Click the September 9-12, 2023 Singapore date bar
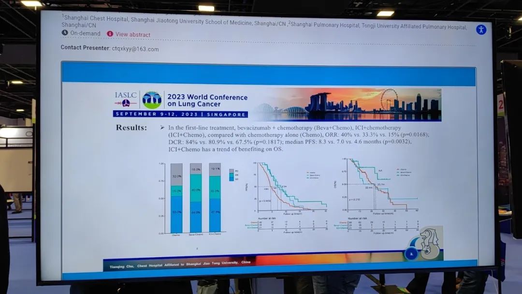522x294 pixels. pos(180,115)
